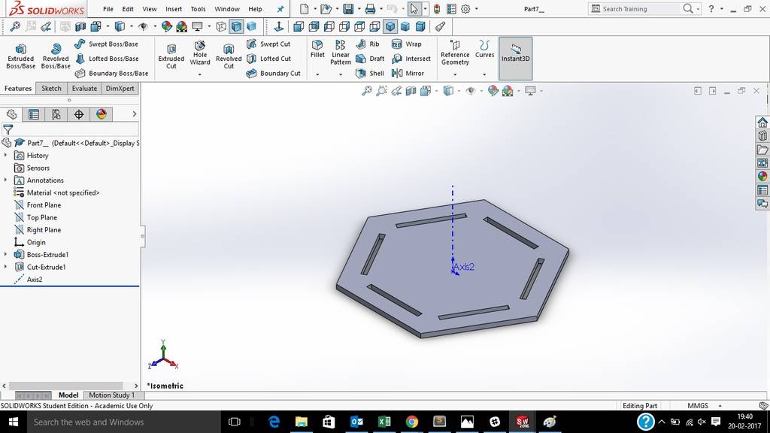Expand the Cut-Extrude1 feature
This screenshot has width=770, height=433.
(x=5, y=267)
